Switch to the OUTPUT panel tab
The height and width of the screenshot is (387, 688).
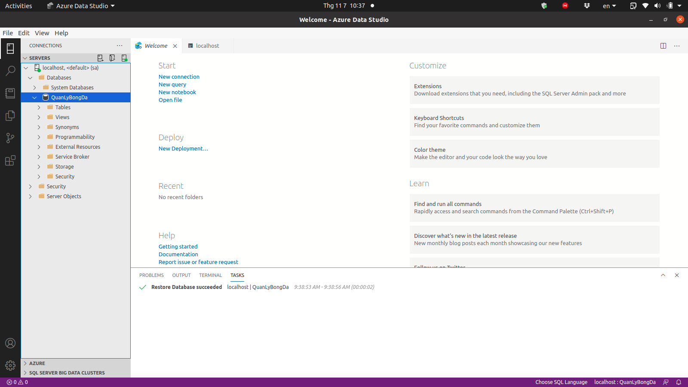pyautogui.click(x=181, y=275)
